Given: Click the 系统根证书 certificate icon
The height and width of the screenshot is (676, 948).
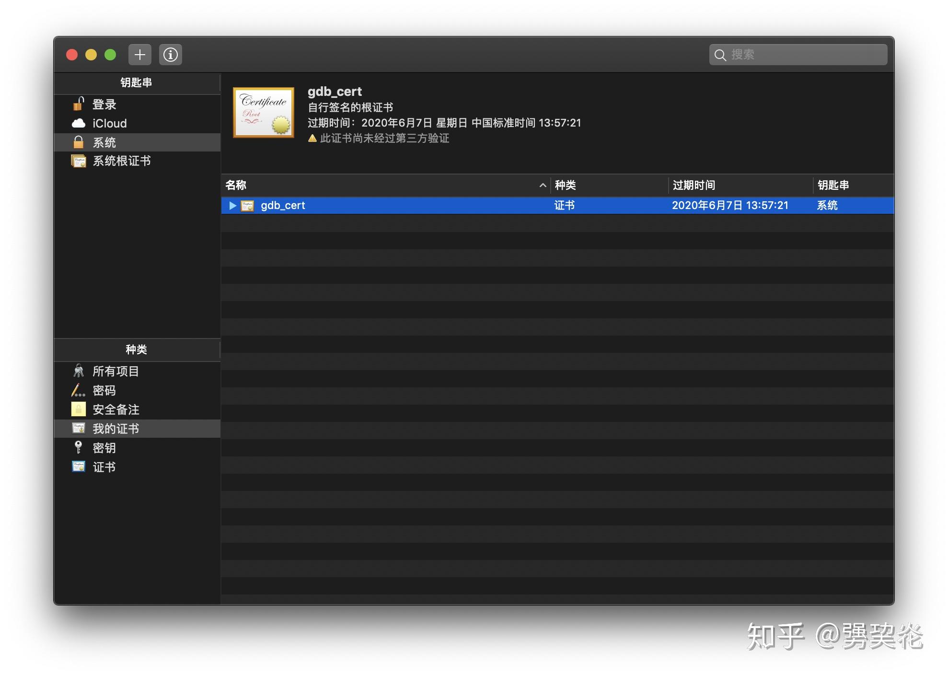Looking at the screenshot, I should (x=79, y=161).
